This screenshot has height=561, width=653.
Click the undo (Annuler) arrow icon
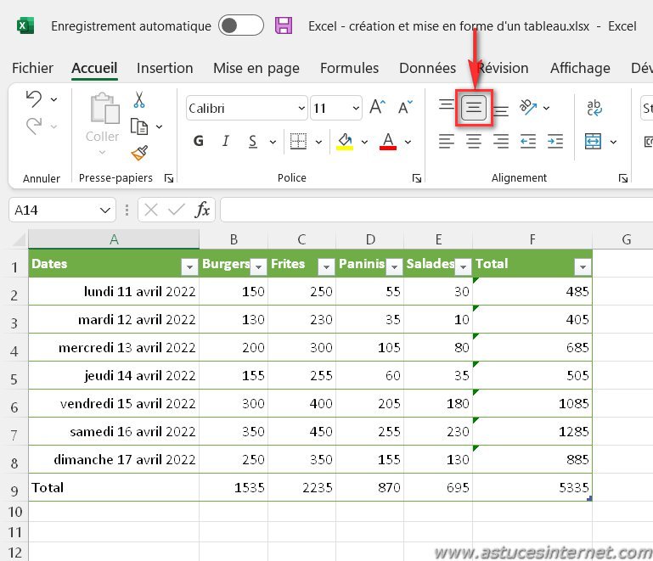pos(34,99)
